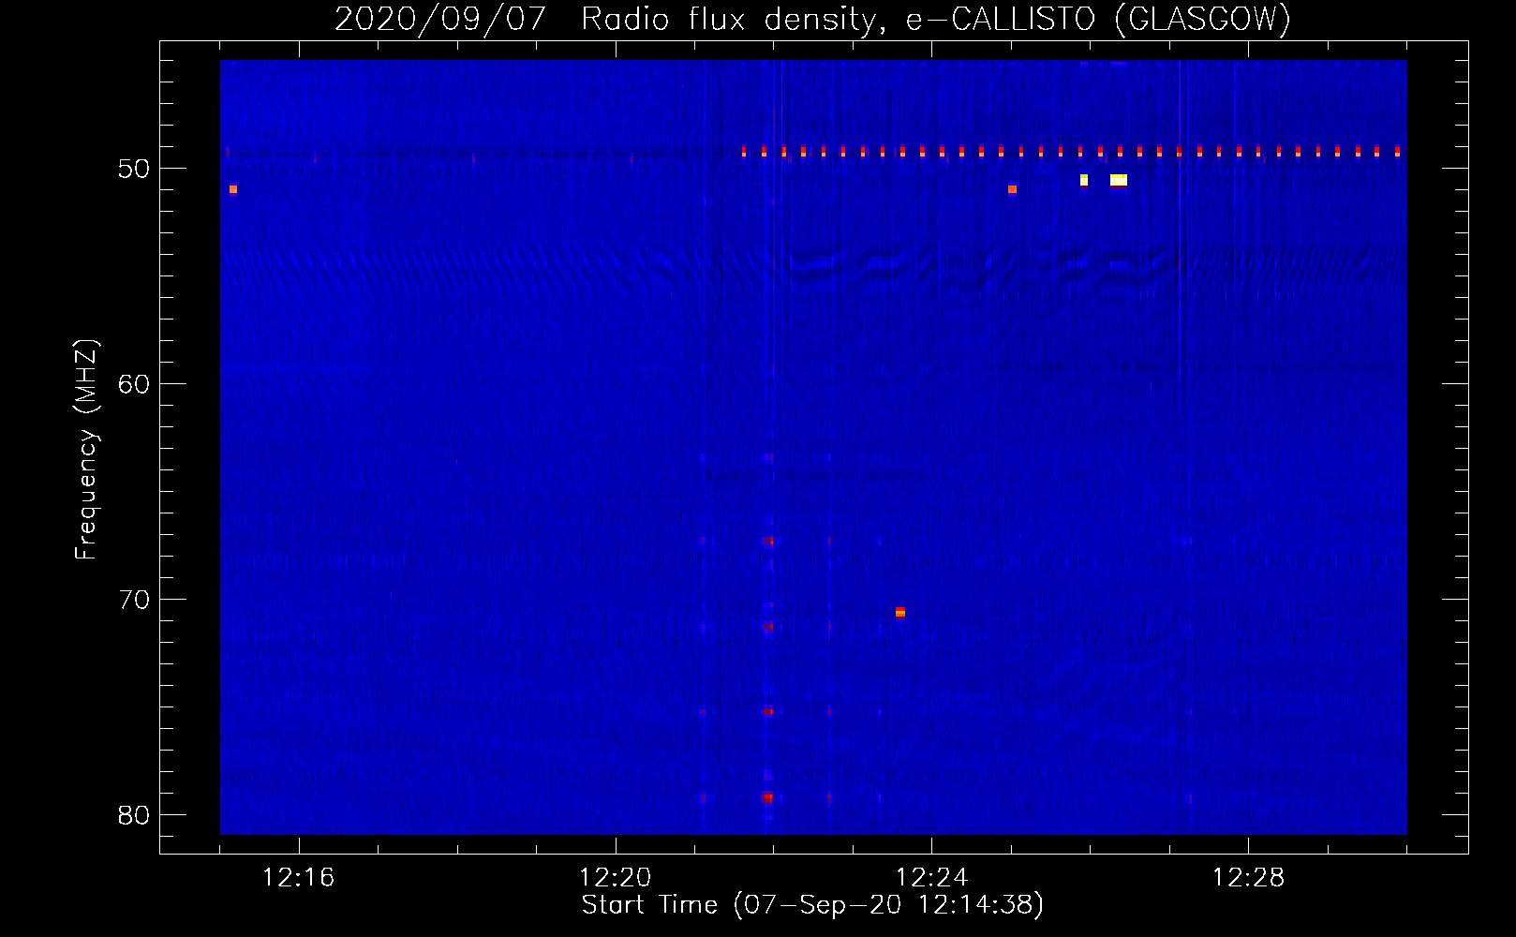Viewport: 1516px width, 937px height.
Task: Click the bright white burst near 12:26
Action: click(x=1119, y=180)
